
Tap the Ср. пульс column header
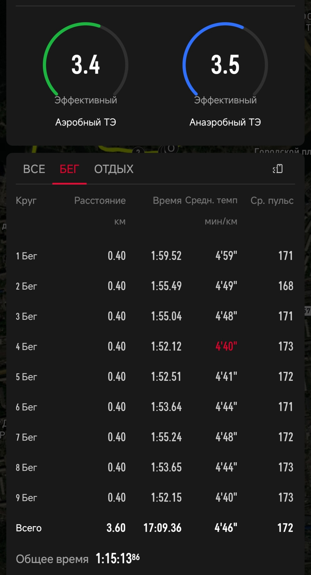272,201
